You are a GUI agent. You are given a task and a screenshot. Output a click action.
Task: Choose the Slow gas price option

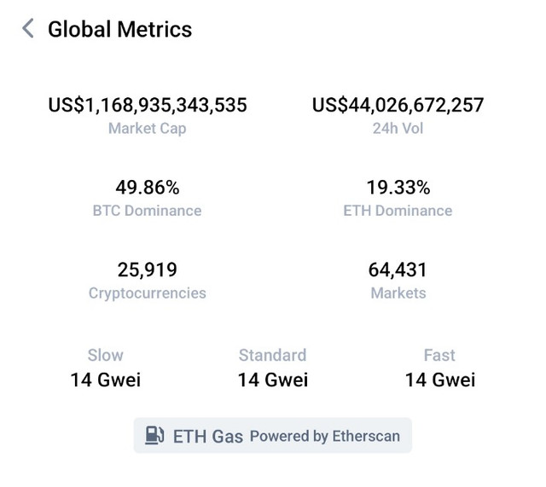106,368
